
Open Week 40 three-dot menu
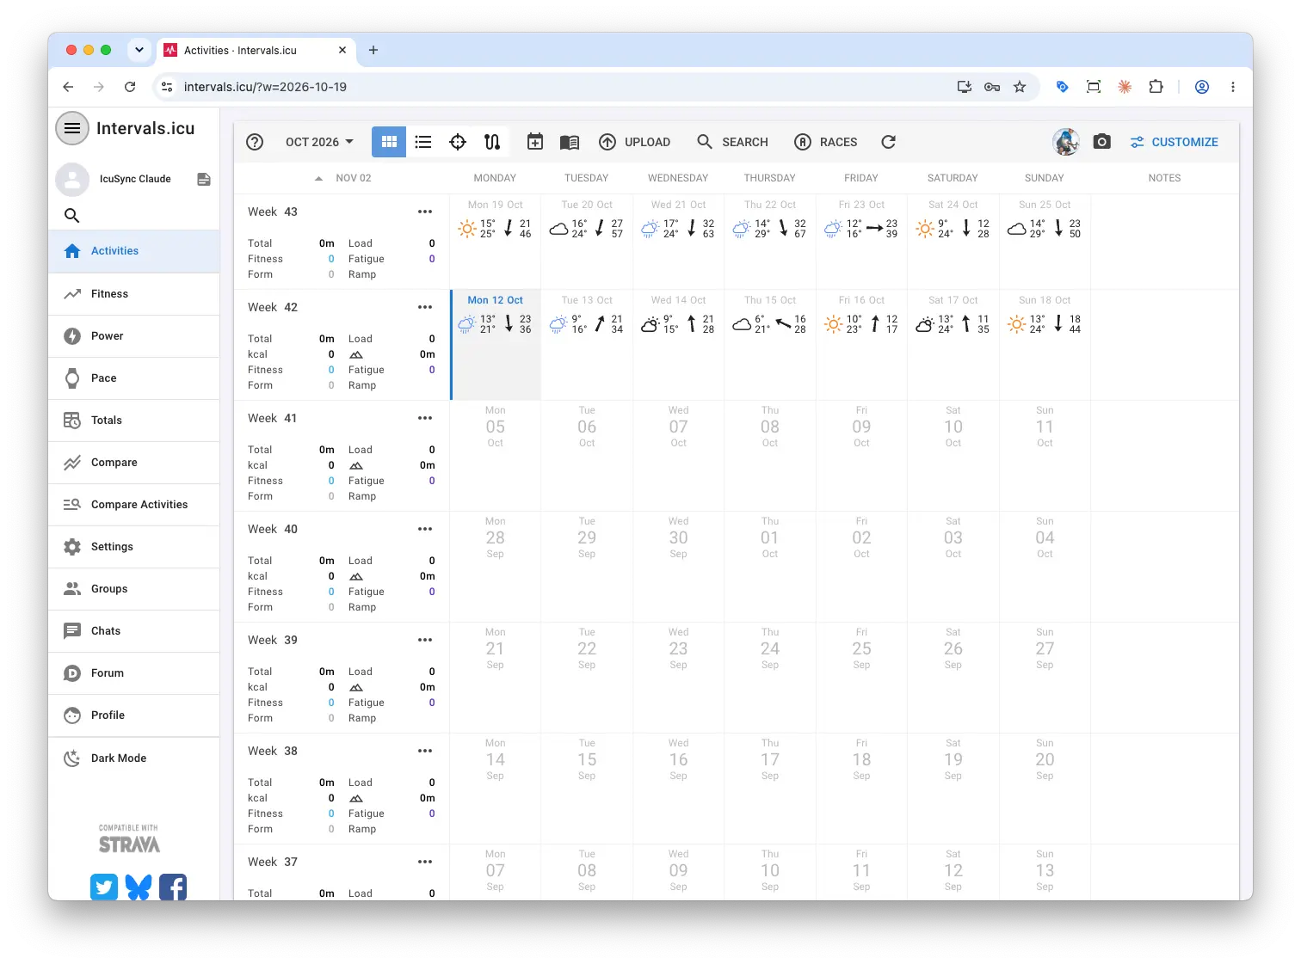pyautogui.click(x=425, y=529)
